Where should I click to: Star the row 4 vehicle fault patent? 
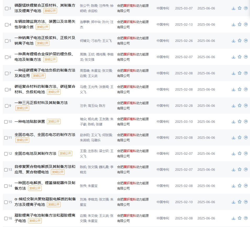pos(240,24)
